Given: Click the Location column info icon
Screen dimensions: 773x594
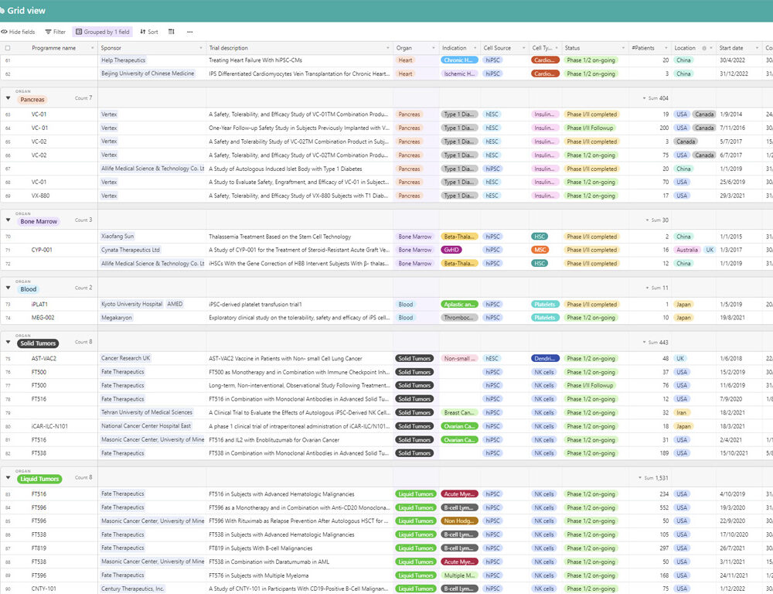Looking at the screenshot, I should (x=704, y=48).
